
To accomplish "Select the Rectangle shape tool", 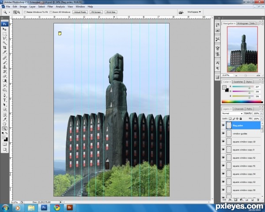I will (4, 110).
